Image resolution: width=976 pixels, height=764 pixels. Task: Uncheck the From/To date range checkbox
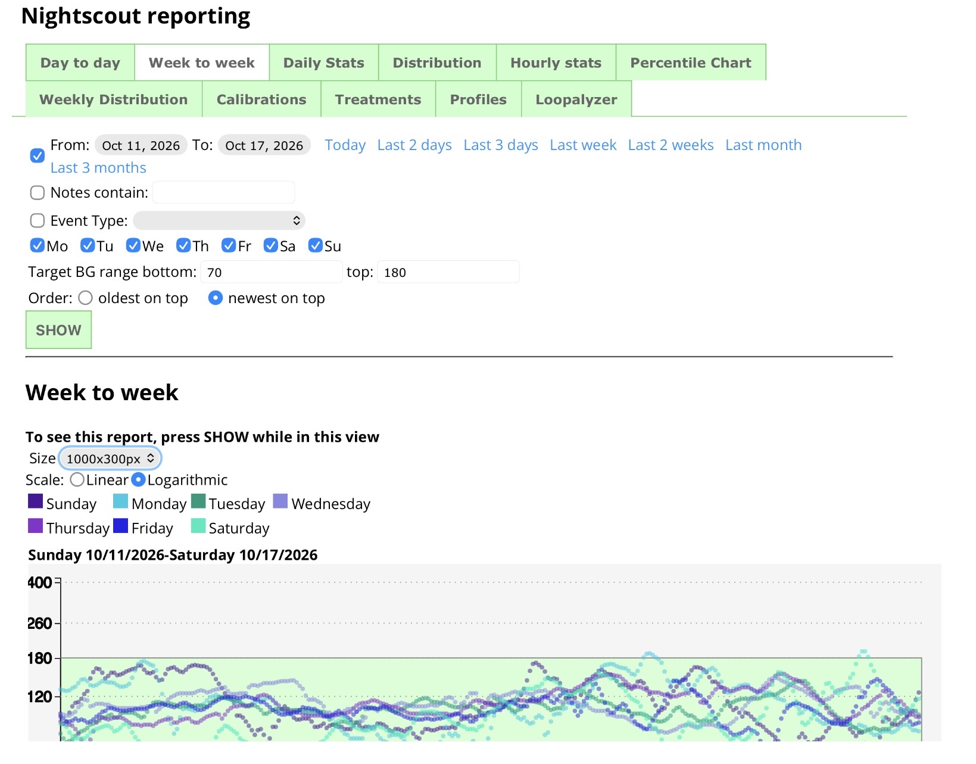pos(37,156)
